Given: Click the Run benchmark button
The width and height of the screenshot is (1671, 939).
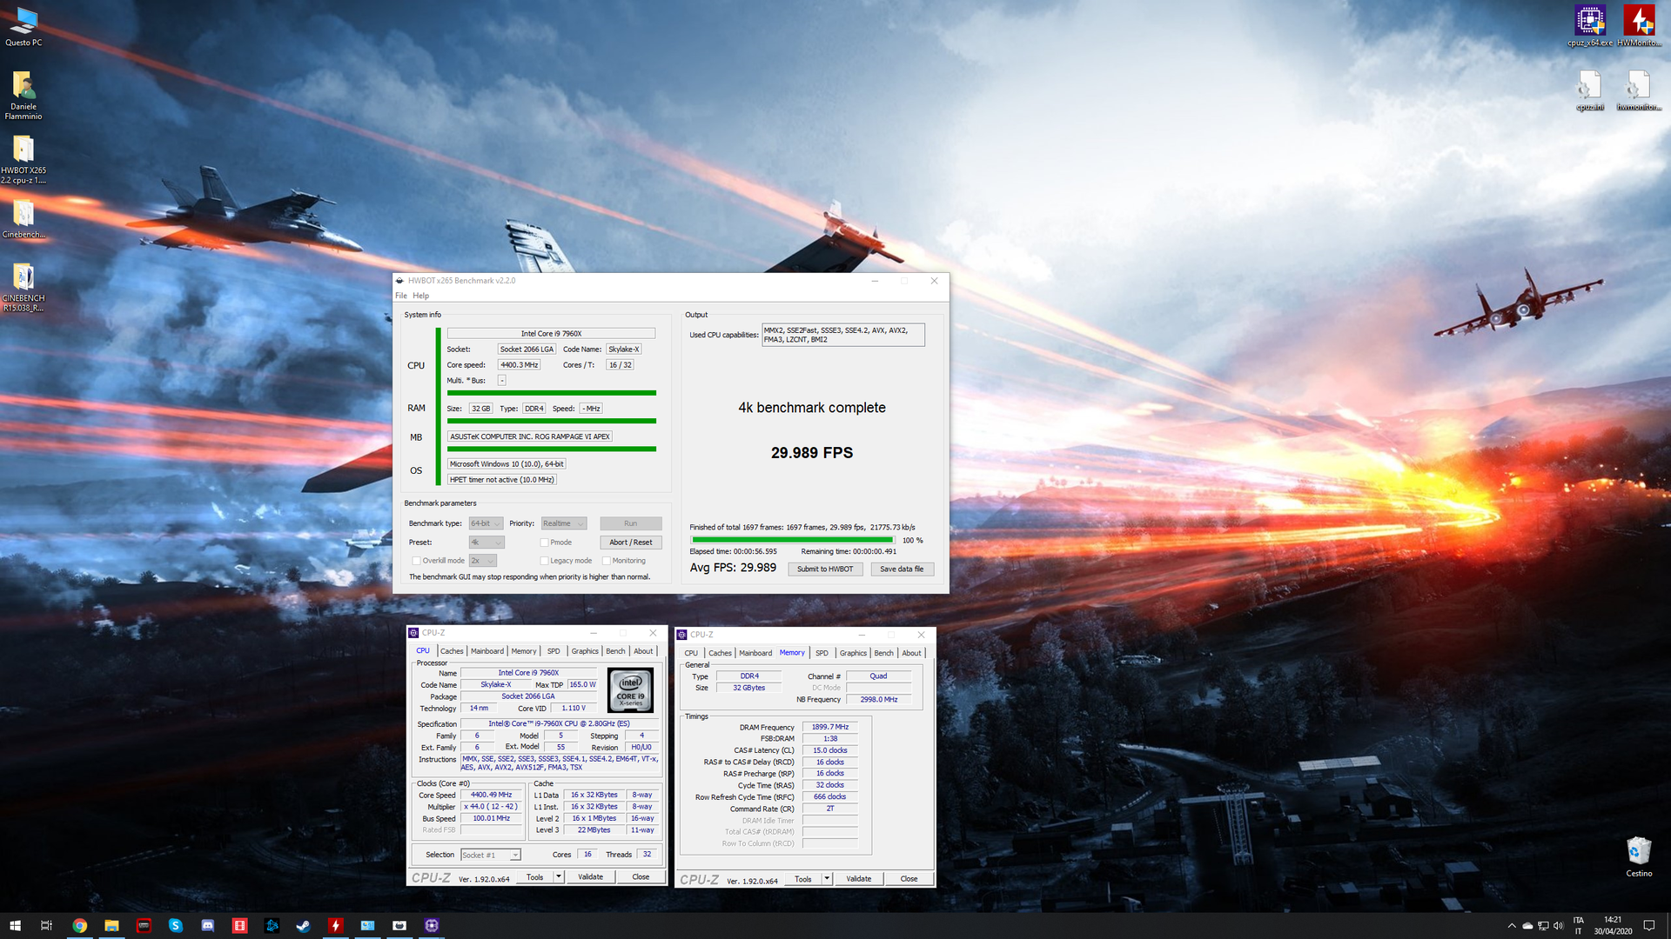Looking at the screenshot, I should (x=631, y=523).
